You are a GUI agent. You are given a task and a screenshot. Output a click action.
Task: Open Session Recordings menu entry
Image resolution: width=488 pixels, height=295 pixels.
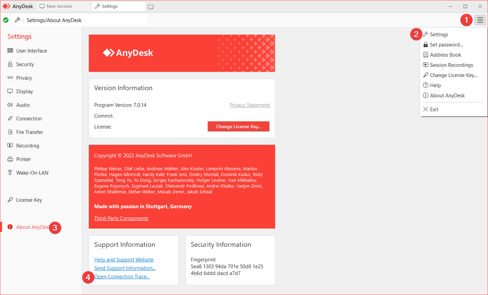453,65
